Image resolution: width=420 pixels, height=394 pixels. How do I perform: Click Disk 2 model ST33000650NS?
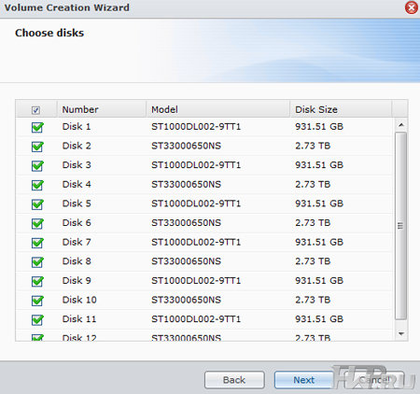(x=186, y=146)
